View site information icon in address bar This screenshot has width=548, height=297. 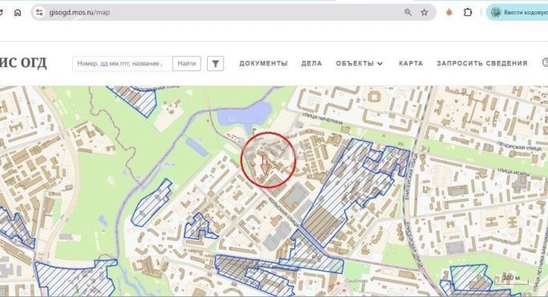[39, 13]
